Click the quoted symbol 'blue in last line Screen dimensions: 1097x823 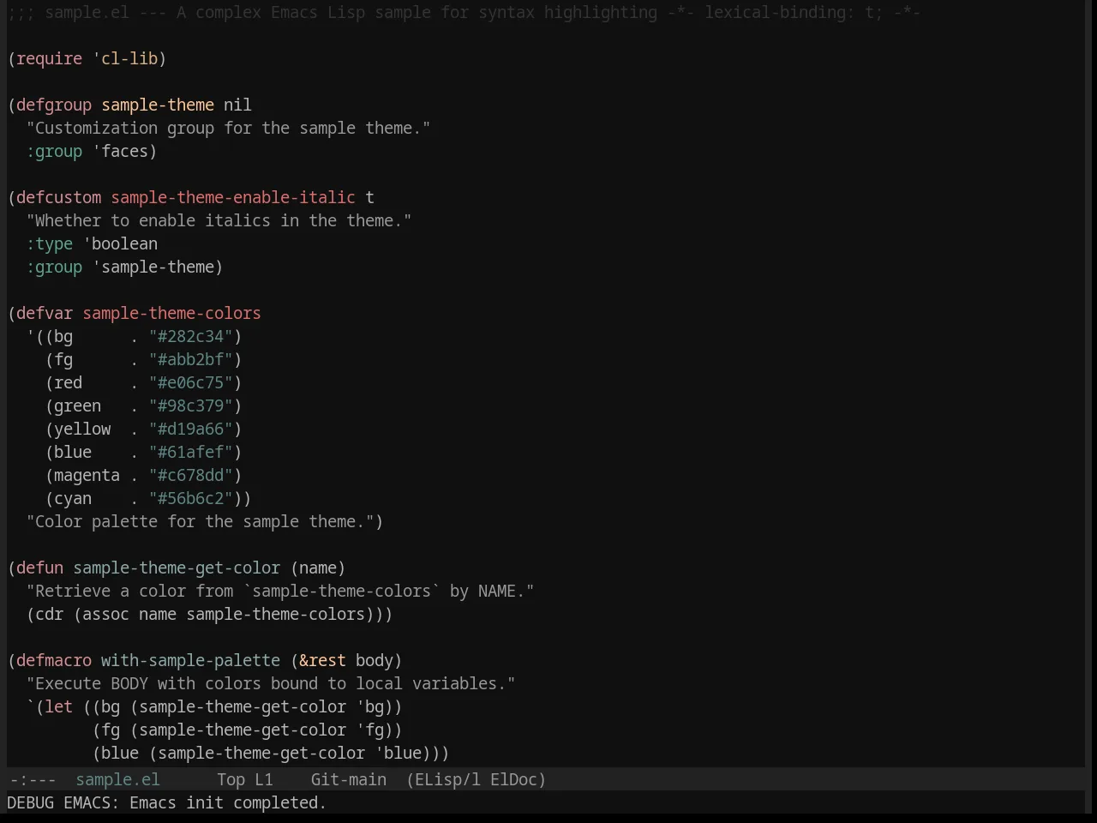(x=398, y=753)
